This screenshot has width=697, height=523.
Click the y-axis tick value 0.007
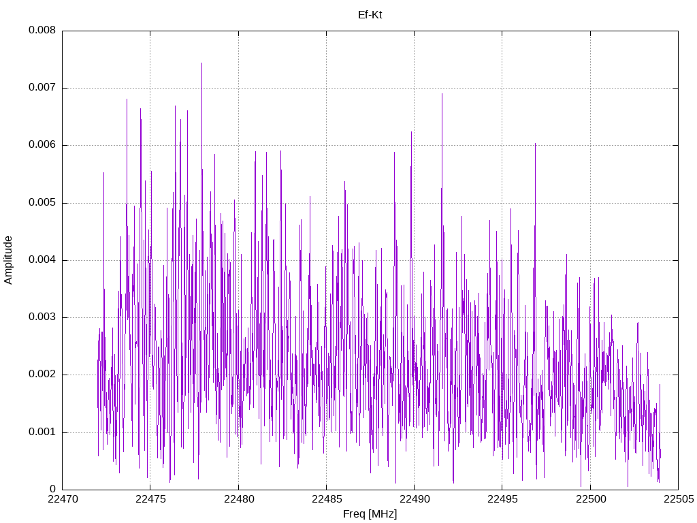point(42,88)
